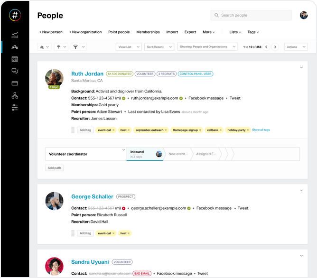Open the Tags menu
The height and width of the screenshot is (278, 317).
point(253,32)
